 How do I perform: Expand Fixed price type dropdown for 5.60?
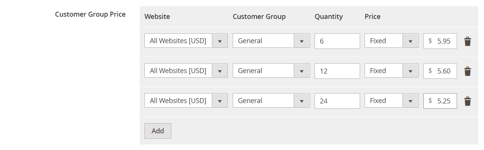[392, 70]
